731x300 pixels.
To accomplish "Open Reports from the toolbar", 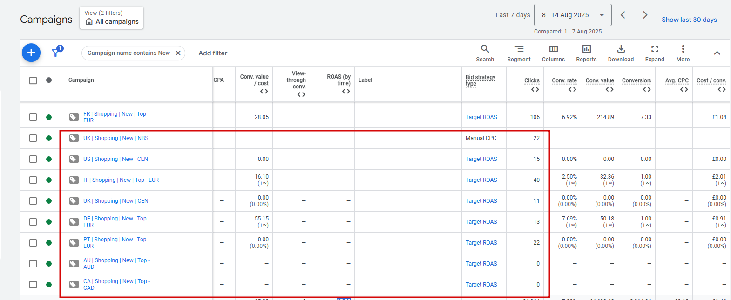I will (x=586, y=53).
